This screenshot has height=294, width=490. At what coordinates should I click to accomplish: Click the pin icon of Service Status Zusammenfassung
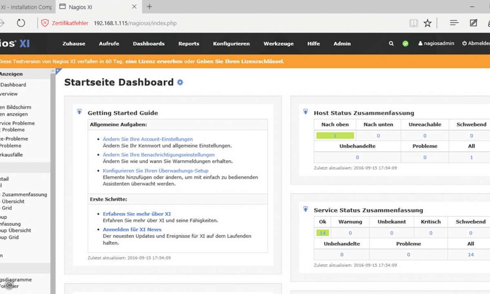click(x=305, y=209)
